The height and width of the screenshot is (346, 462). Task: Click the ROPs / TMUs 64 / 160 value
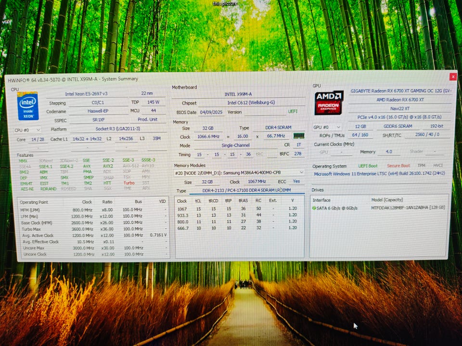360,135
